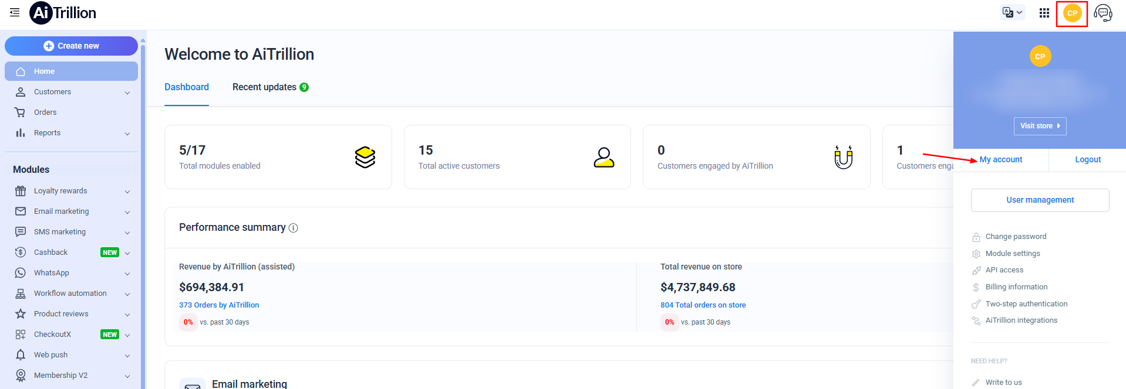Viewport: 1126px width, 389px height.
Task: Expand WhatsApp chevron
Action: 127,274
